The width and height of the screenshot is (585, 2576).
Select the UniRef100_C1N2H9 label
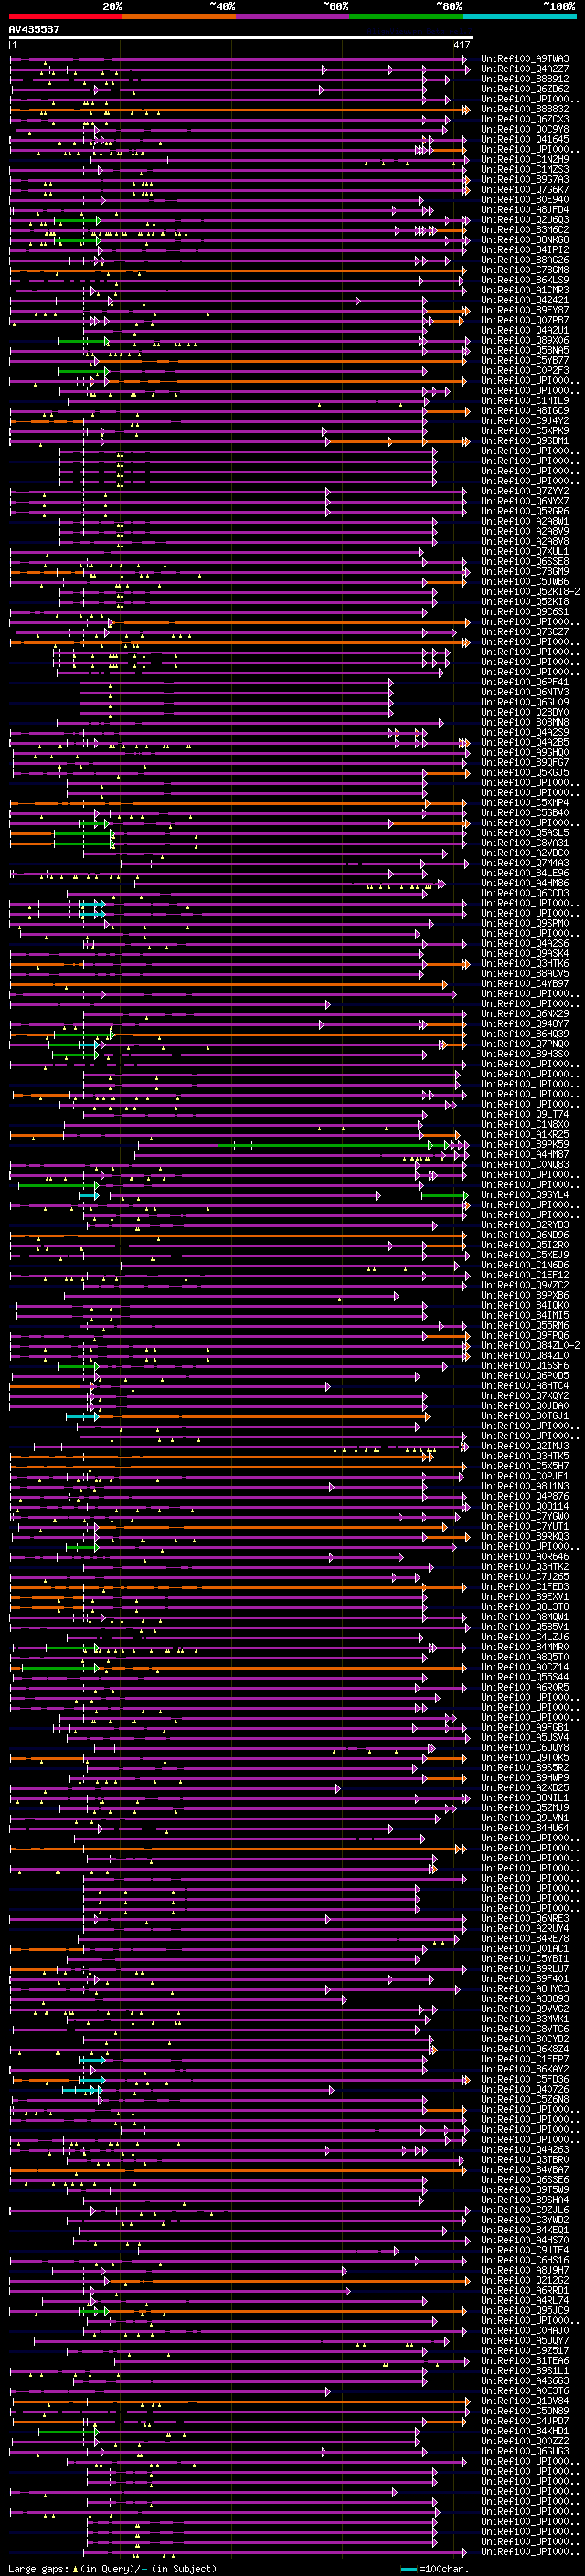pos(525,160)
